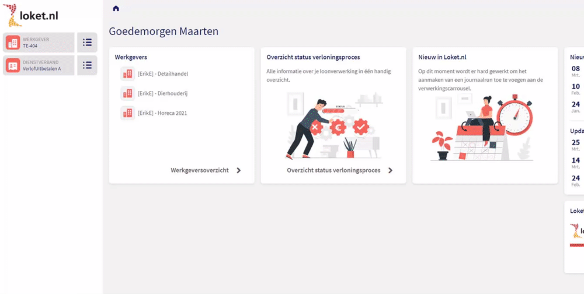Viewport: 584px width, 294px height.
Task: Click chevron next to Overzicht status verloningsproces
Action: click(x=390, y=170)
